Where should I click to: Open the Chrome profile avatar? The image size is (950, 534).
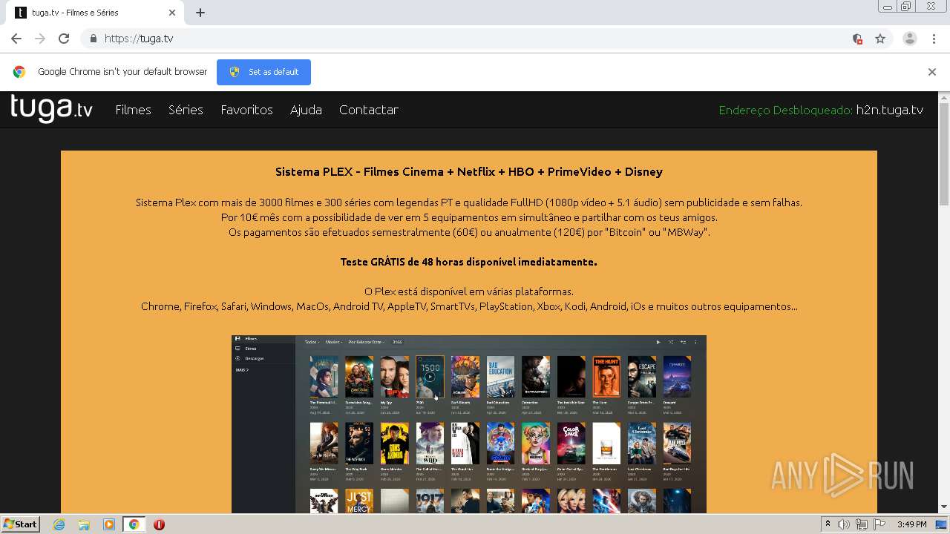coord(910,39)
